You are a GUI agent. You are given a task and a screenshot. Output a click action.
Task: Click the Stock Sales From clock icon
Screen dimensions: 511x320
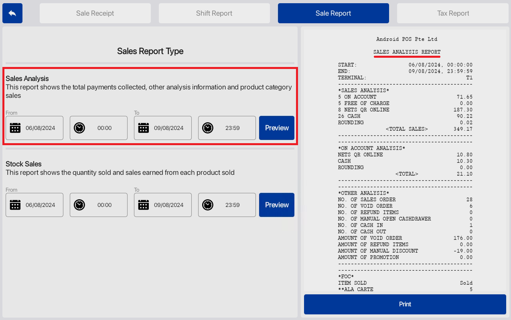(x=79, y=205)
